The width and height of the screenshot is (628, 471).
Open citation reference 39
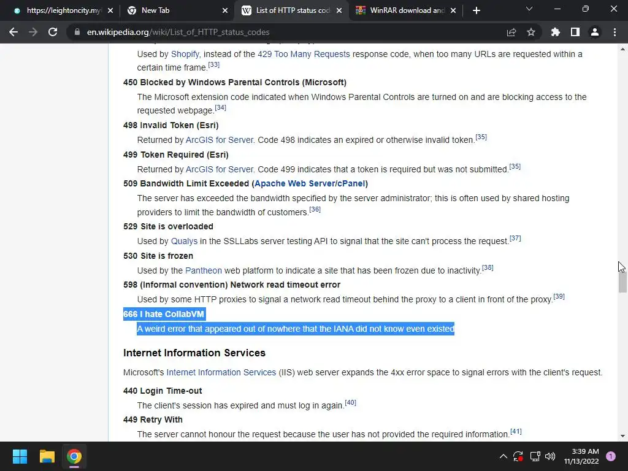click(x=559, y=296)
